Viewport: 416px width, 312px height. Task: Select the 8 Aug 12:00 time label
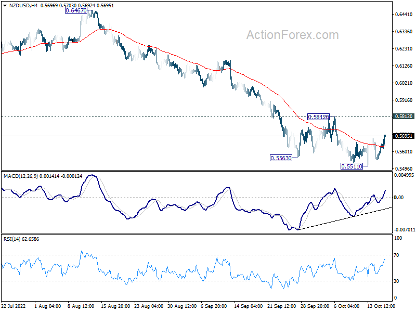pos(81,306)
